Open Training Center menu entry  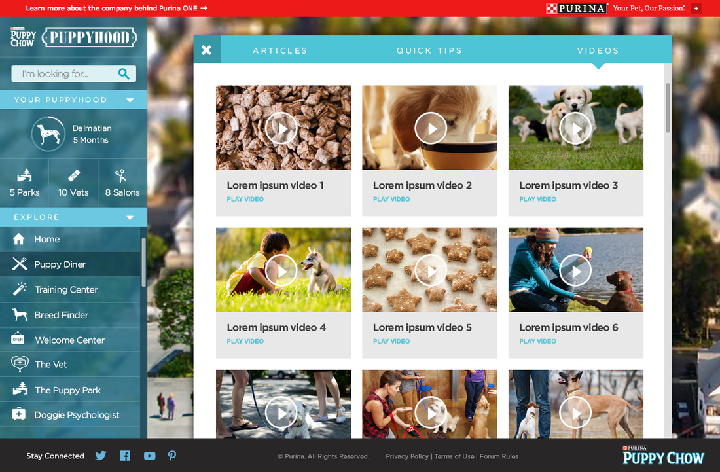coord(70,289)
